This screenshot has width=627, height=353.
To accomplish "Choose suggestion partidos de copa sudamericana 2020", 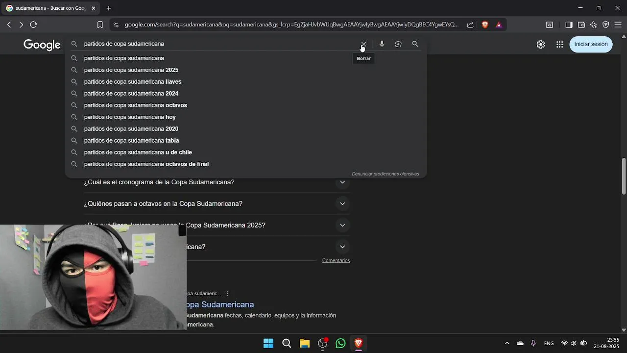I will tap(245, 129).
